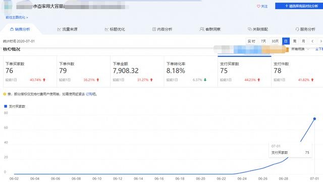
Task: Select the 下单转化率 metric card
Action: (191, 72)
